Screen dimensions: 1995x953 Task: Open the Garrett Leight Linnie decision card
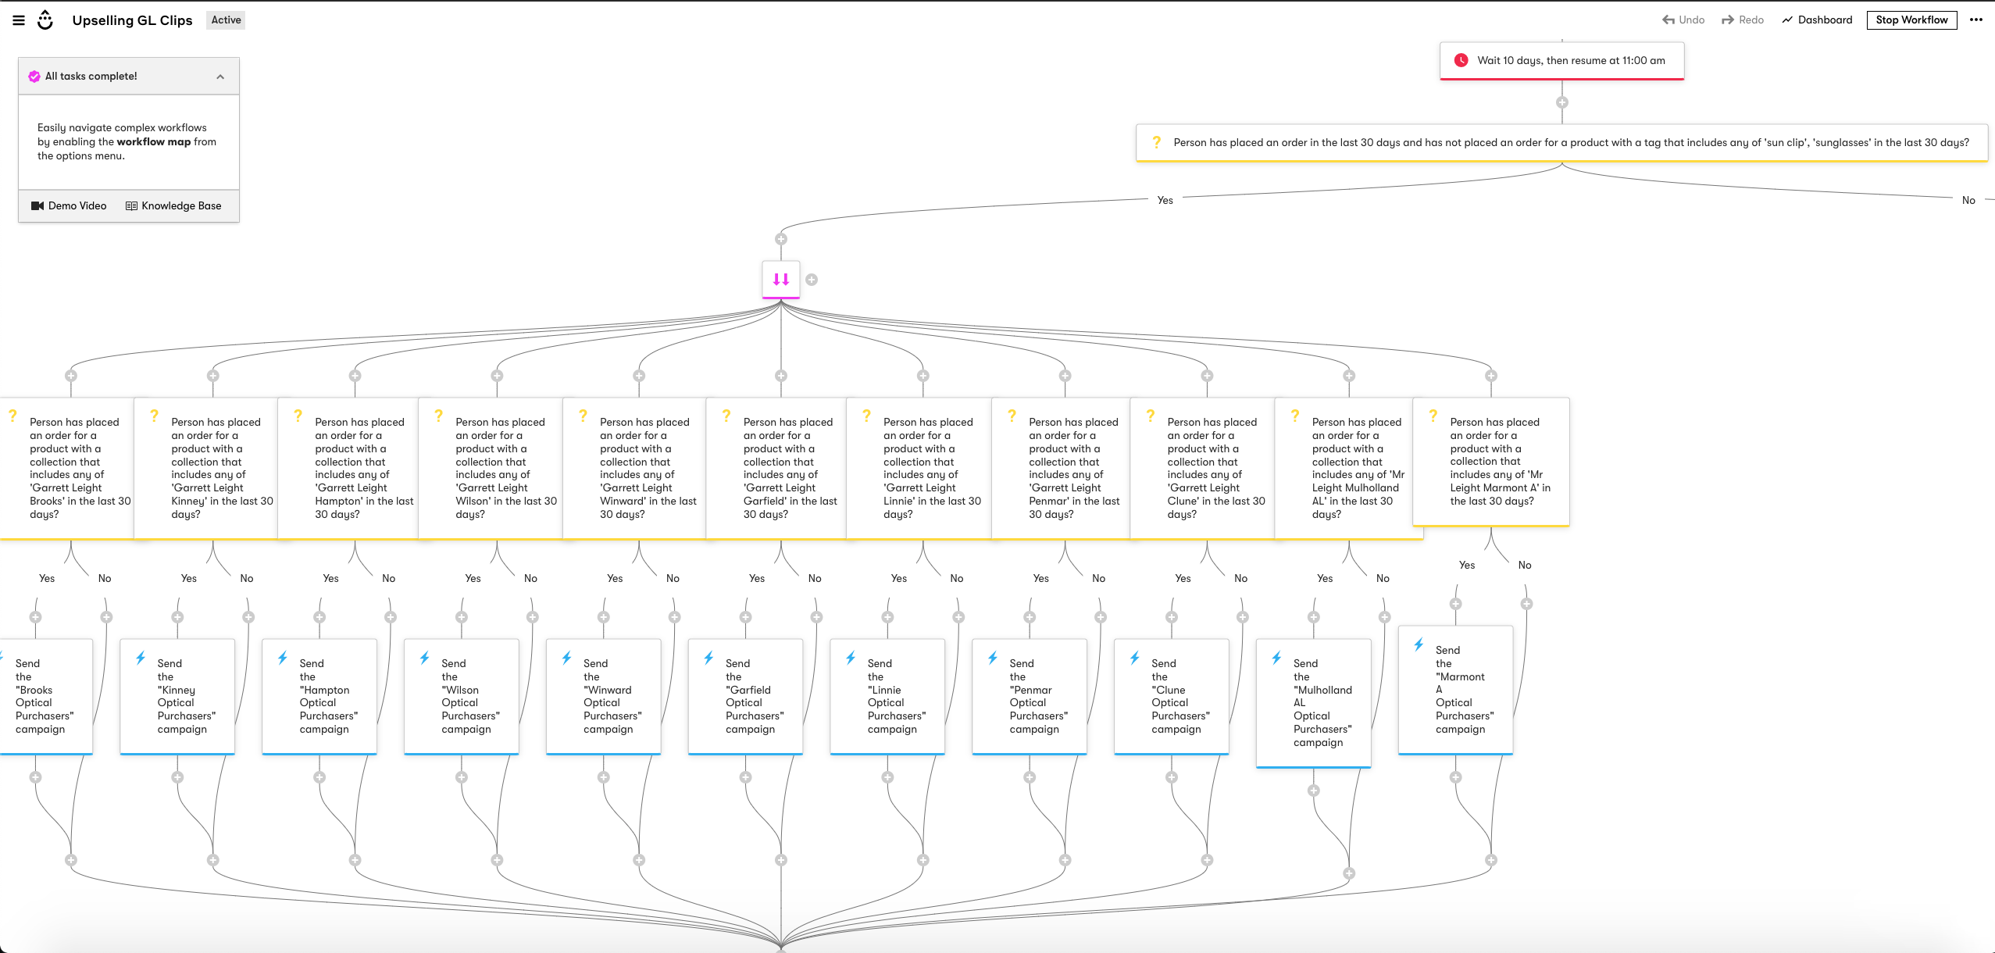(x=919, y=468)
